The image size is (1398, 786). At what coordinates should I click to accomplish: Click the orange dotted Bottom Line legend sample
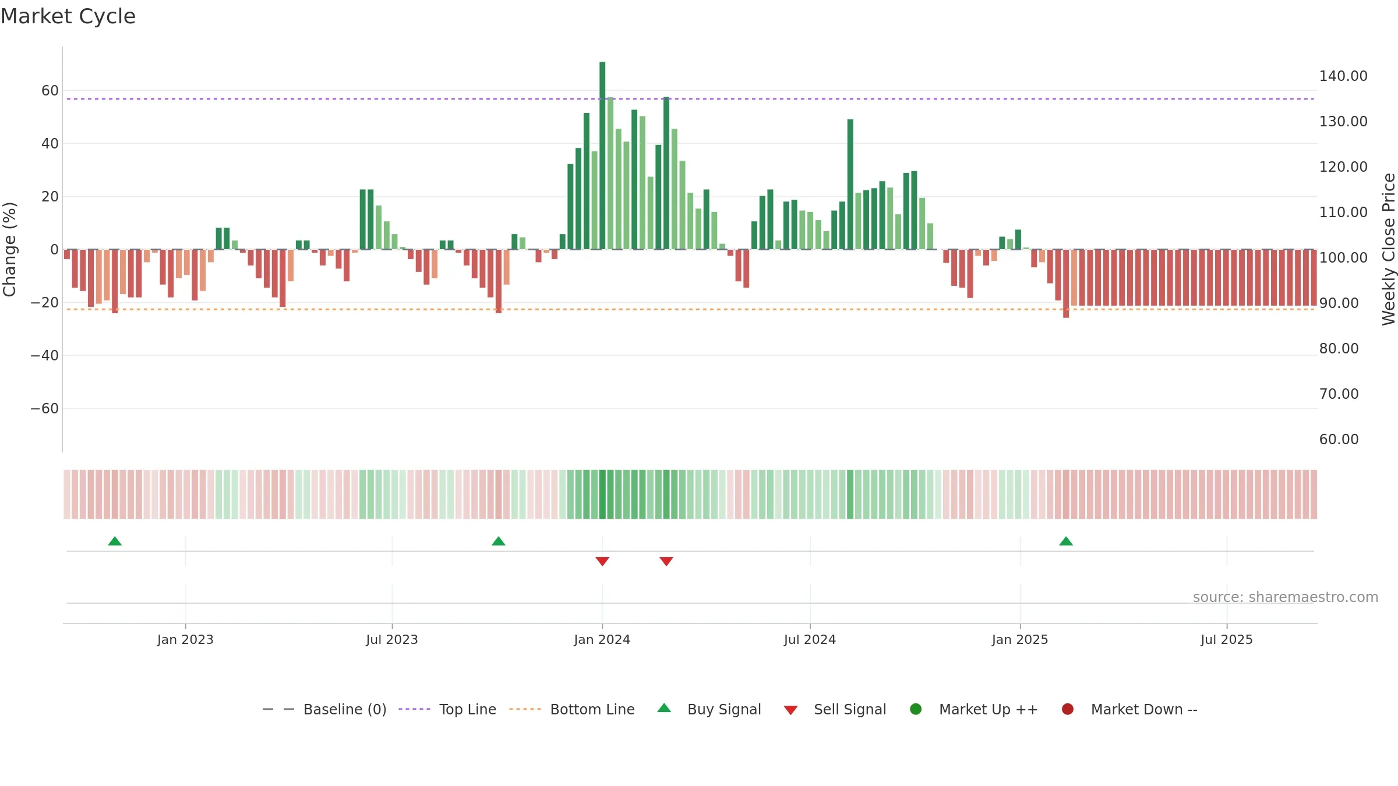click(525, 709)
